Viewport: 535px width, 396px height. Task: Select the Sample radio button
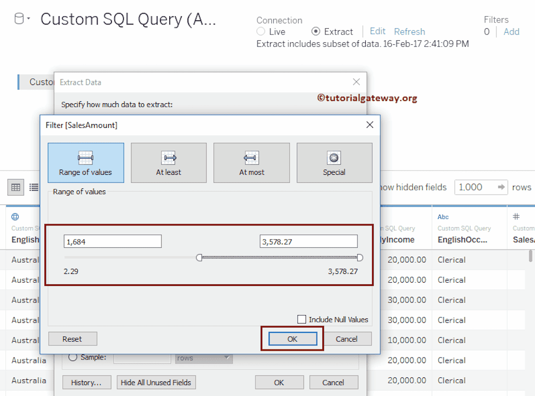click(73, 357)
